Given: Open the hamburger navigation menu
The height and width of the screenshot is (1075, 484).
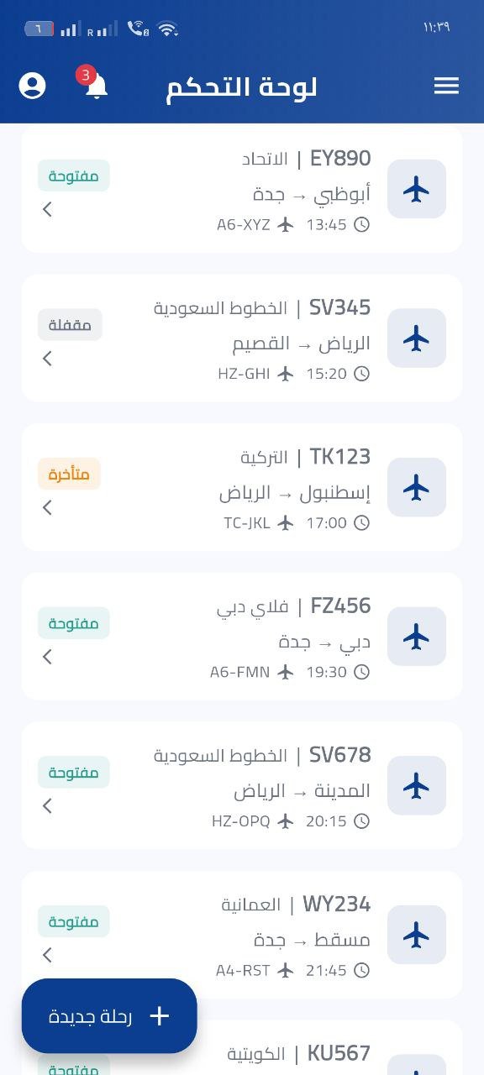Looking at the screenshot, I should coord(446,86).
